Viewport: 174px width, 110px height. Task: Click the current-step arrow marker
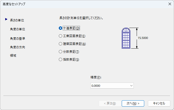(x=6, y=19)
